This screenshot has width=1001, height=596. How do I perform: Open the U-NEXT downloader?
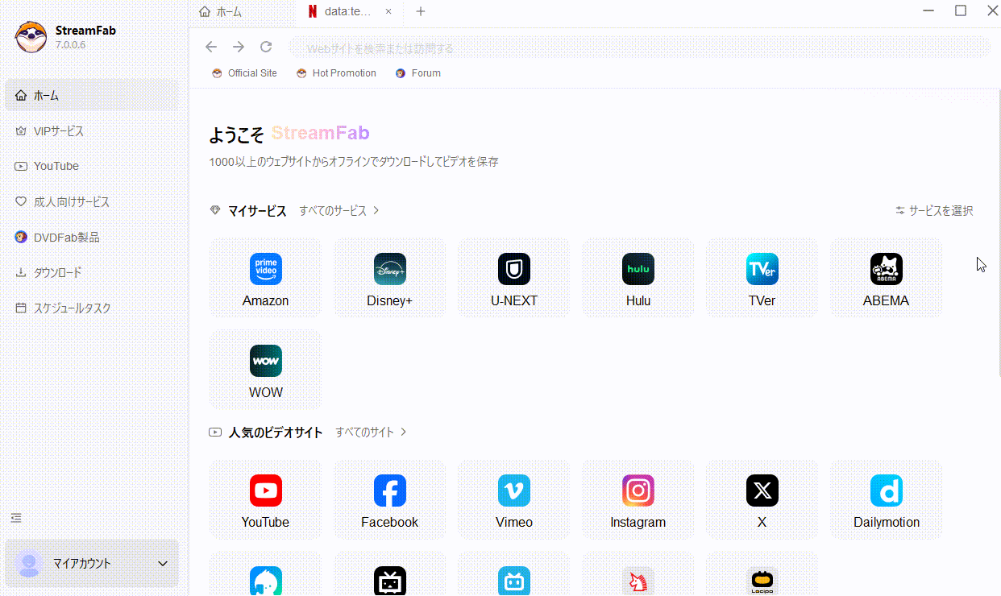513,277
